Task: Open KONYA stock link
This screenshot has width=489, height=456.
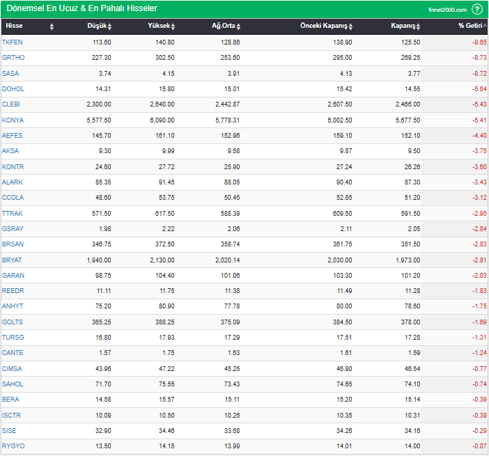Action: [13, 120]
